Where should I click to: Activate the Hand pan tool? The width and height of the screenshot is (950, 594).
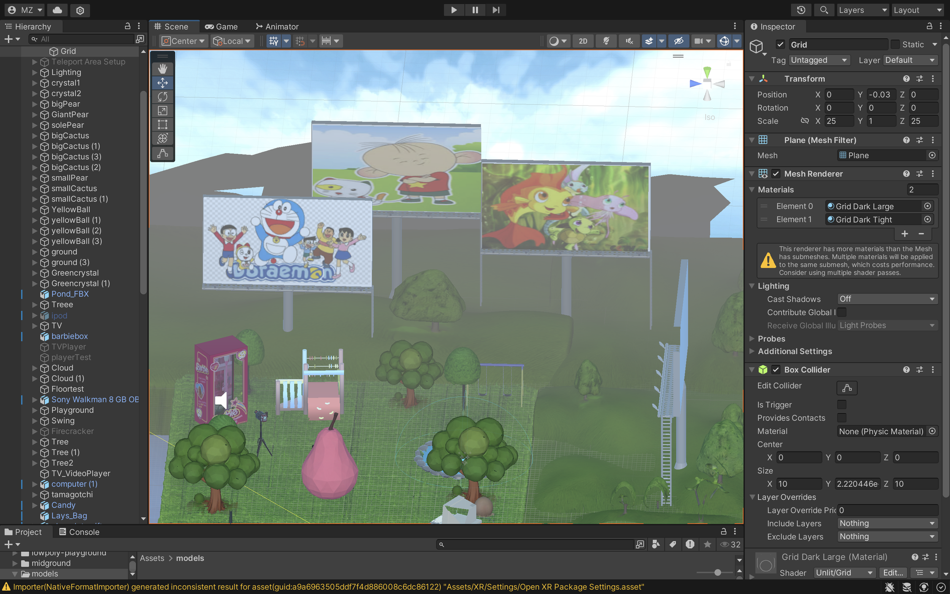(x=162, y=68)
